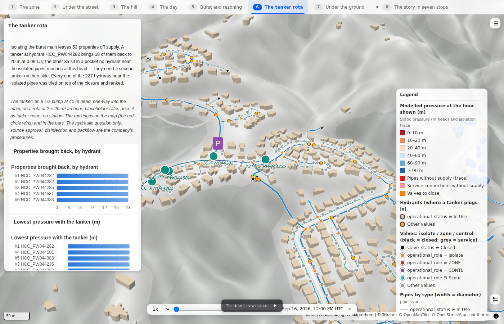Open 'The hill' tab
Screen dimensions: 504x324
point(124,7)
